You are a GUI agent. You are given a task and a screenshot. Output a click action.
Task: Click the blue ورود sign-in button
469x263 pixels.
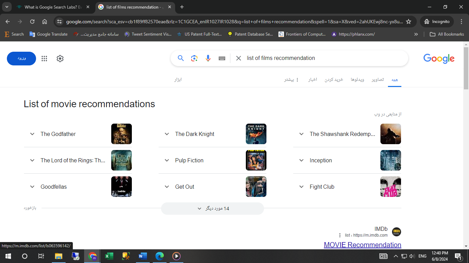click(21, 59)
